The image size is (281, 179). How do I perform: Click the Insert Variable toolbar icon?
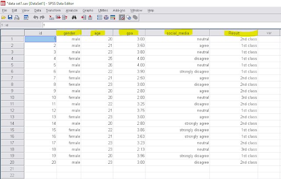90,18
